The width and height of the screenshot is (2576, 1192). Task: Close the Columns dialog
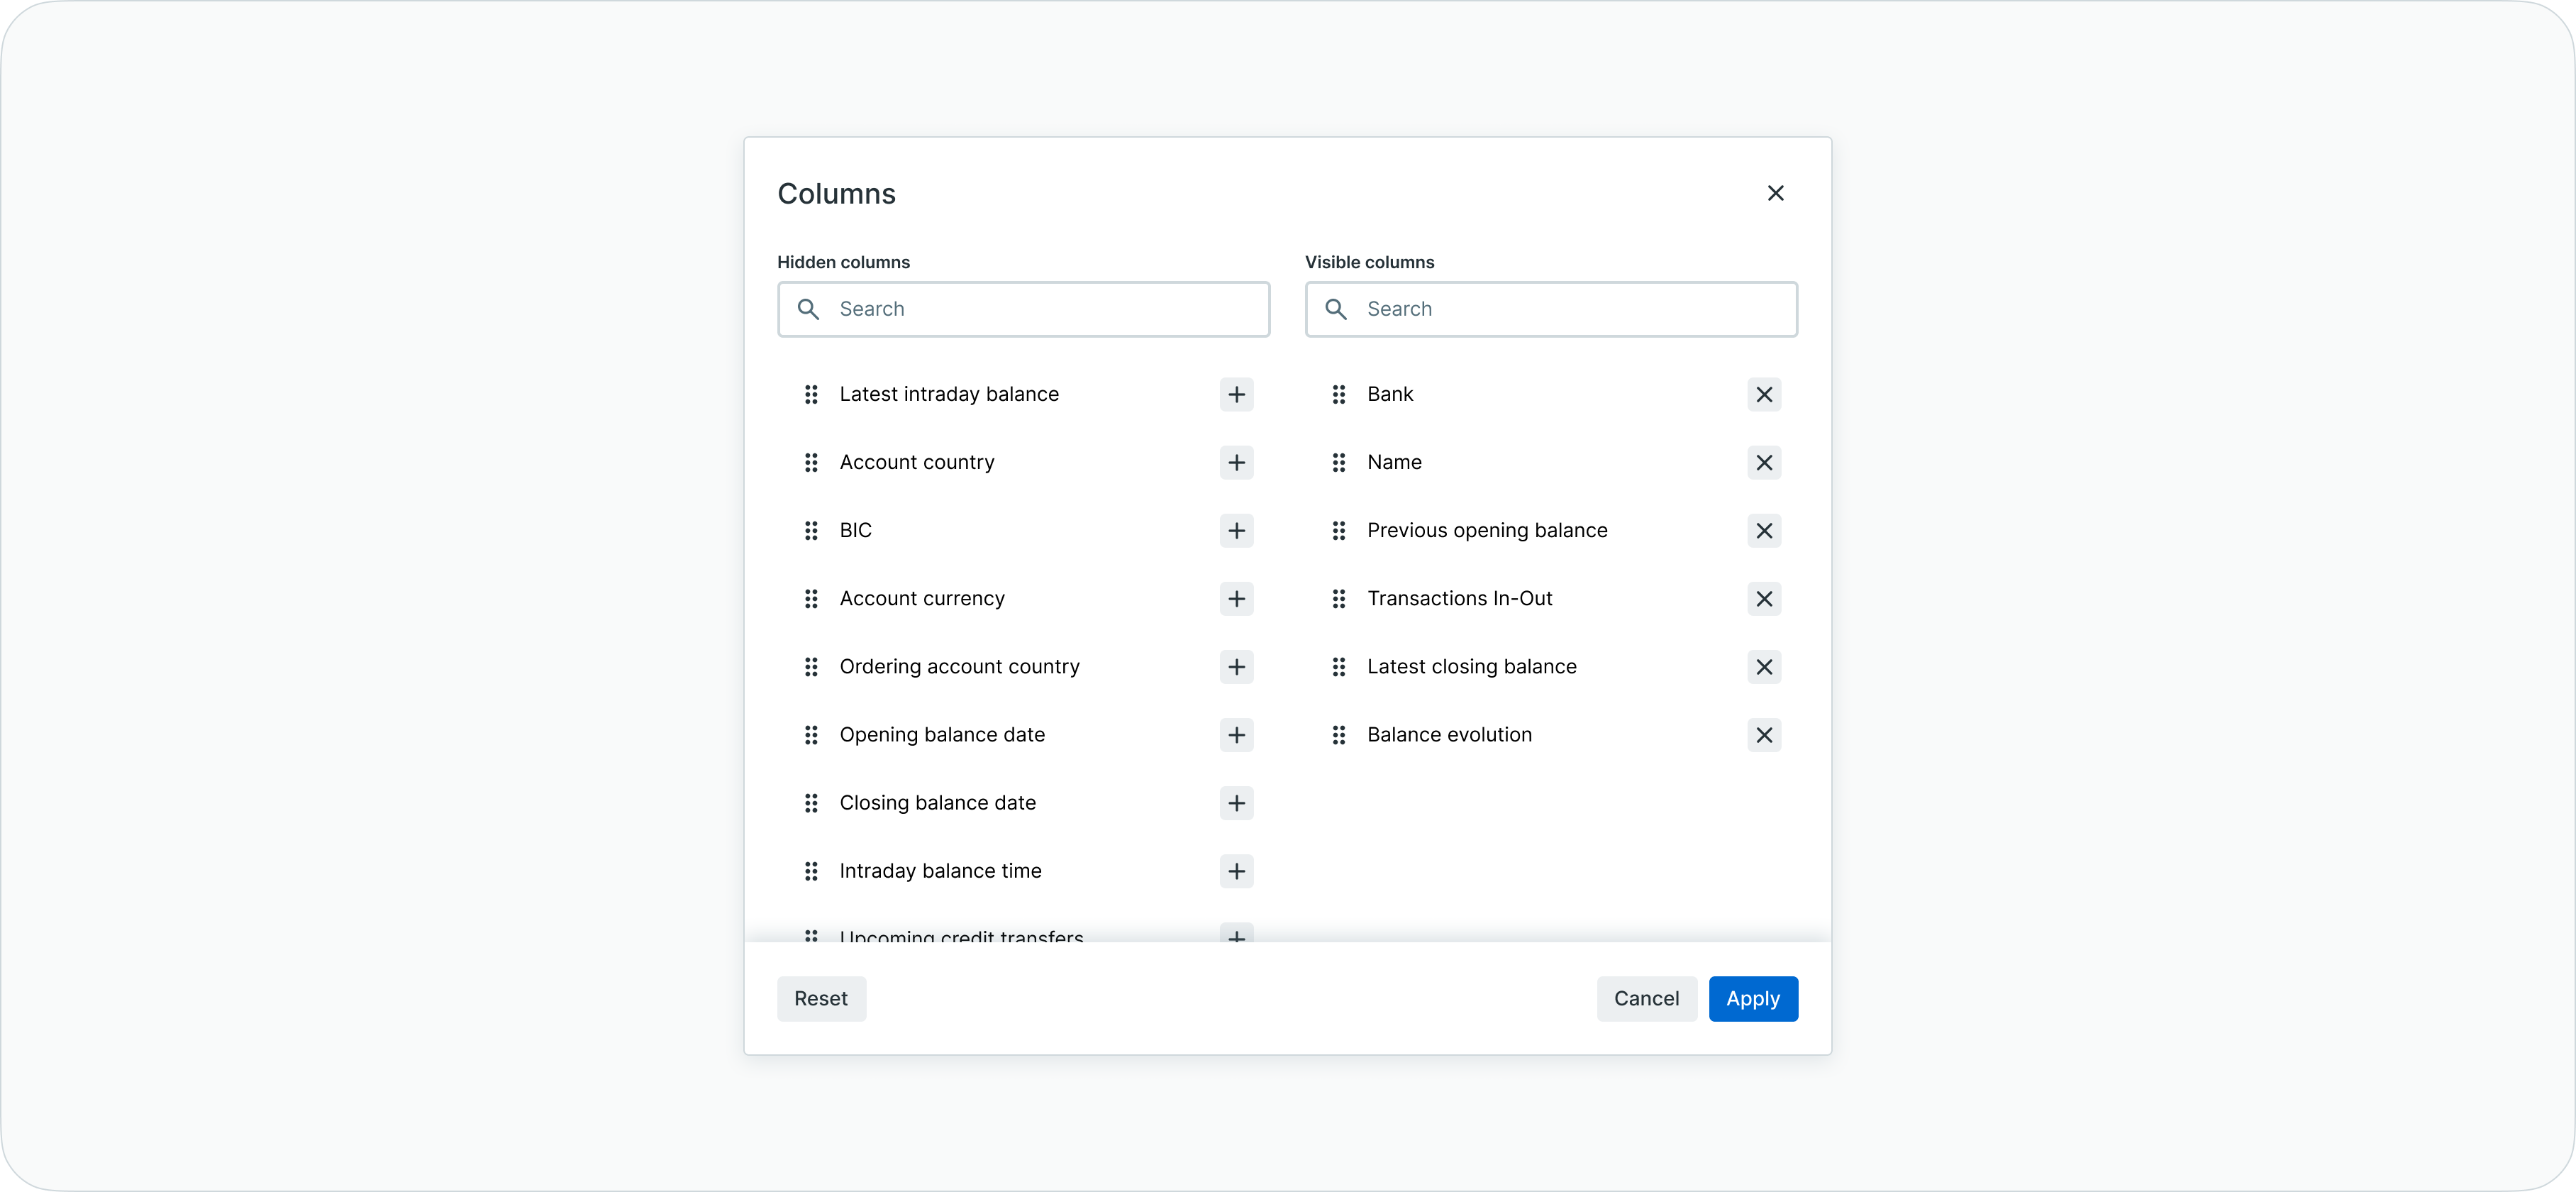coord(1775,193)
